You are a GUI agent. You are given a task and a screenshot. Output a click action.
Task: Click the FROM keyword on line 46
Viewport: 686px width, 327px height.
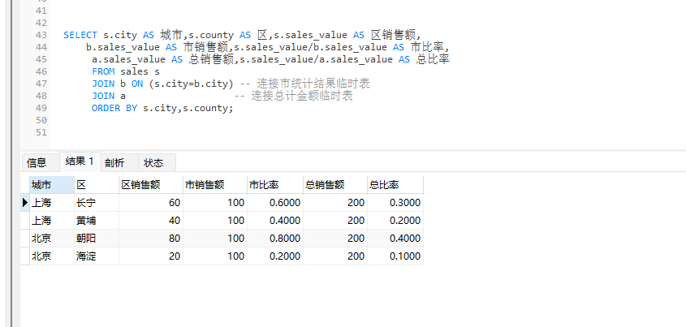tap(103, 71)
